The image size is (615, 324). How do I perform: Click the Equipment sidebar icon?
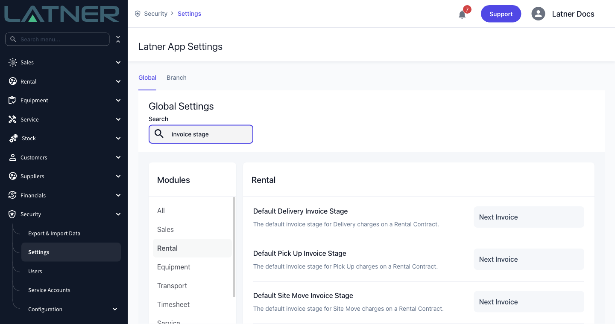(x=13, y=100)
